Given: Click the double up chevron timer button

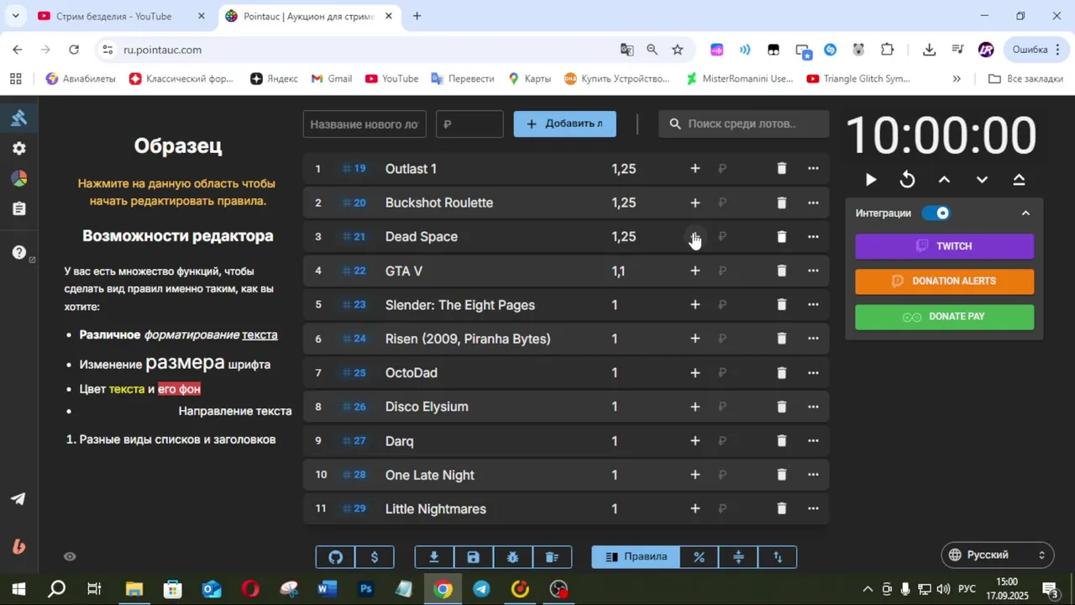Looking at the screenshot, I should click(x=1019, y=179).
